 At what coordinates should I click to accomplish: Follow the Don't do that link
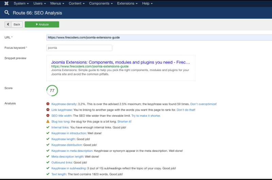point(185,110)
